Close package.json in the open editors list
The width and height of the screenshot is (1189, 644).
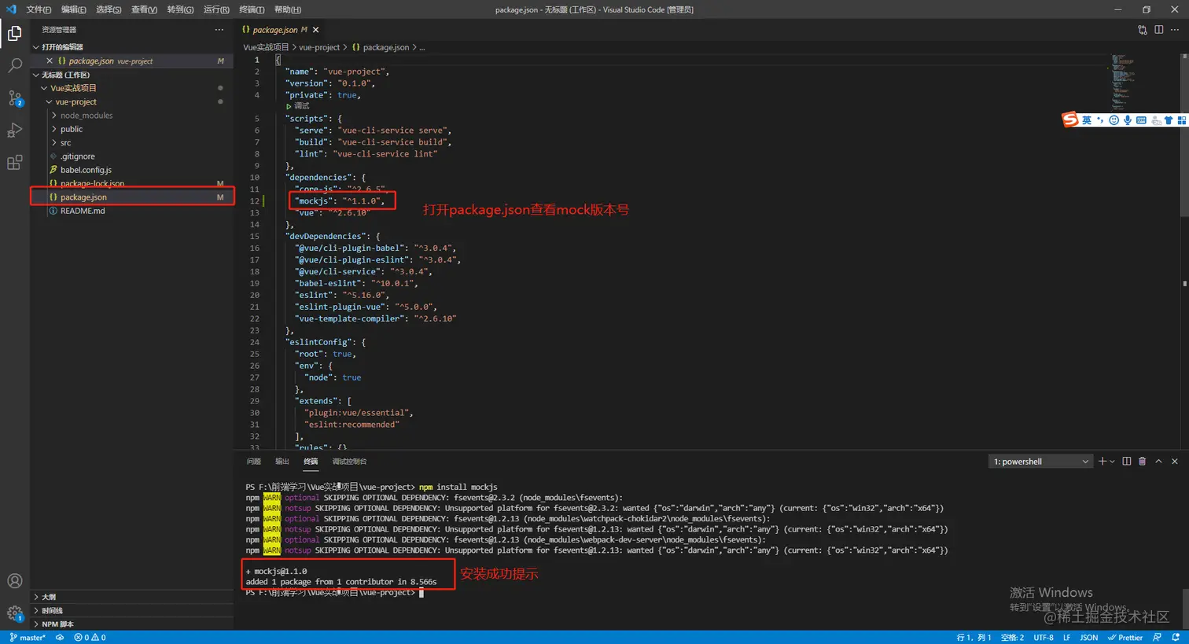pyautogui.click(x=50, y=61)
